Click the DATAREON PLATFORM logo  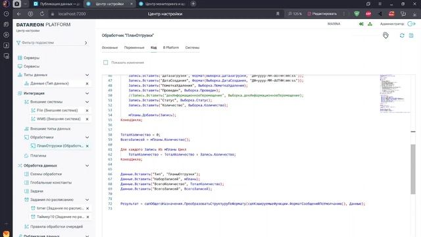point(43,25)
